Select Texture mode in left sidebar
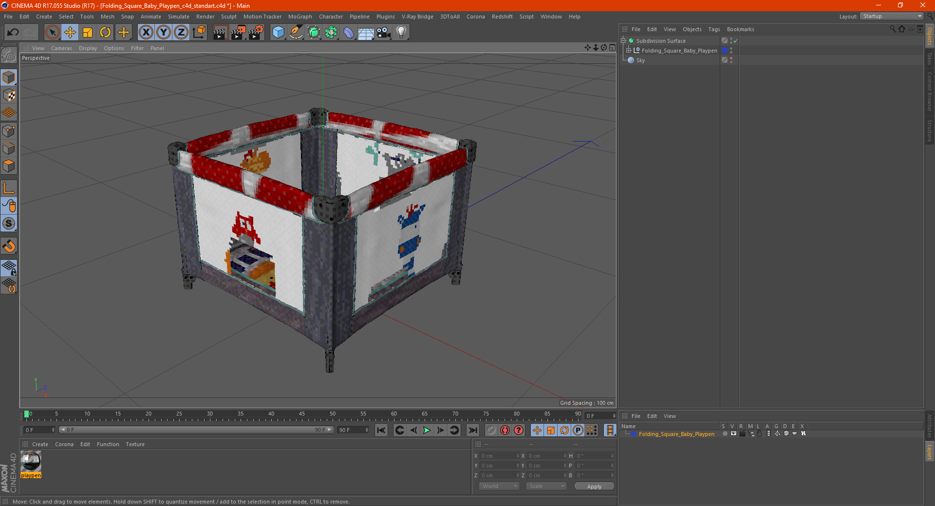This screenshot has width=935, height=506. [9, 95]
